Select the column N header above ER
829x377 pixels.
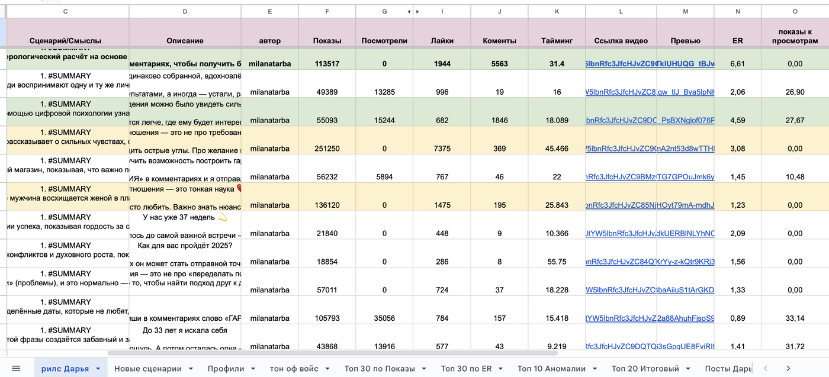737,11
